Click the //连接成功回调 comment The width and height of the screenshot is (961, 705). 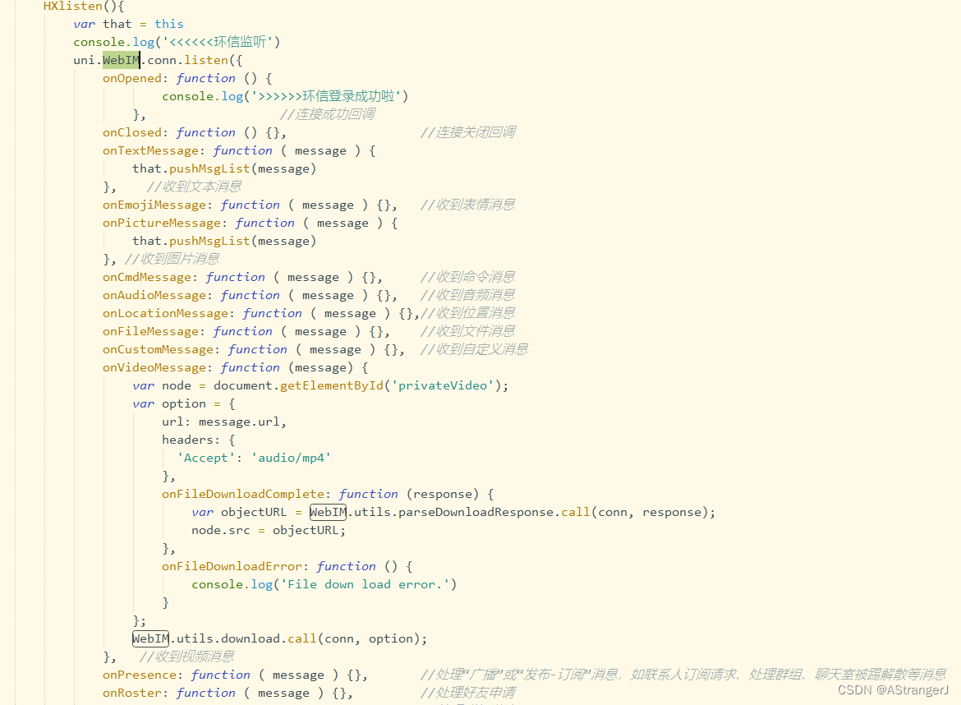(x=327, y=114)
